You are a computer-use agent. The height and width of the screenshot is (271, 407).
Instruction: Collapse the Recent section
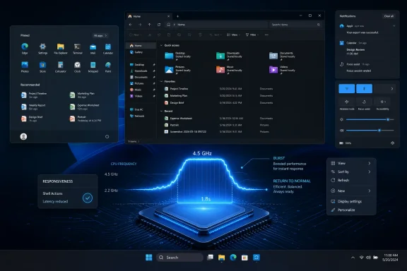click(161, 111)
